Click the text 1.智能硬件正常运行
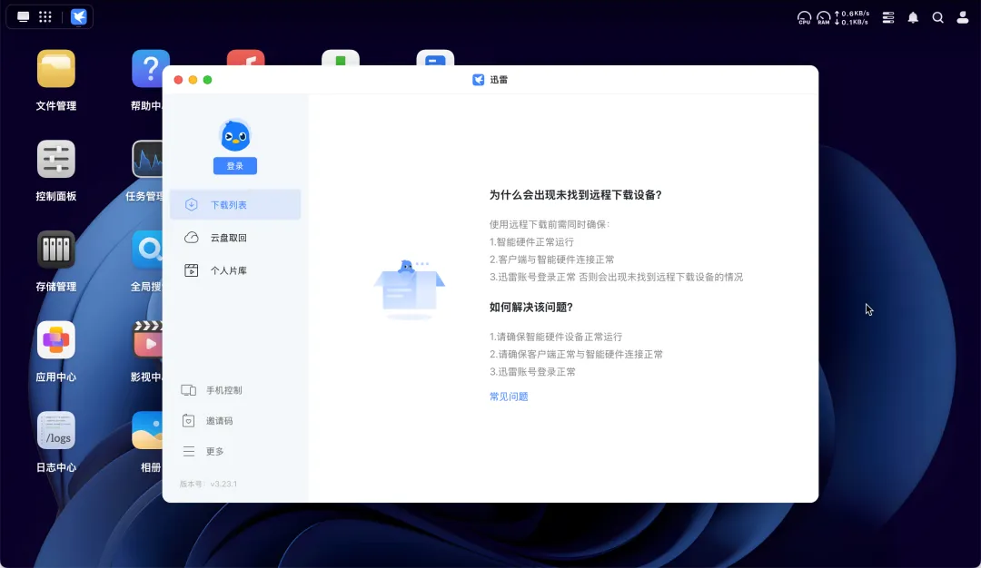 (531, 242)
